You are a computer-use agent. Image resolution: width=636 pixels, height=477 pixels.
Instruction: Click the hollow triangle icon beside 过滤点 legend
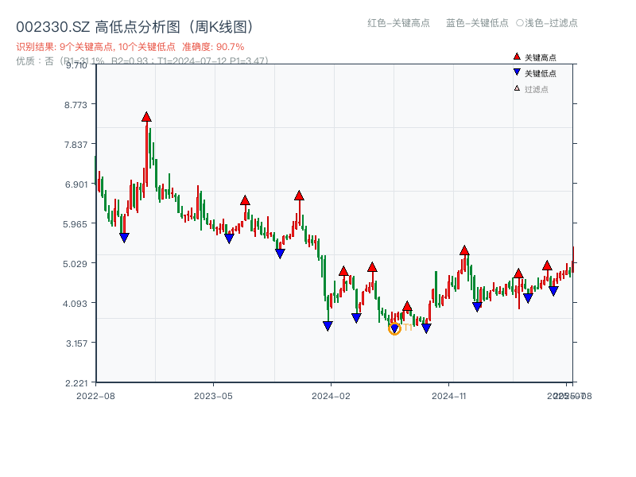click(x=517, y=88)
